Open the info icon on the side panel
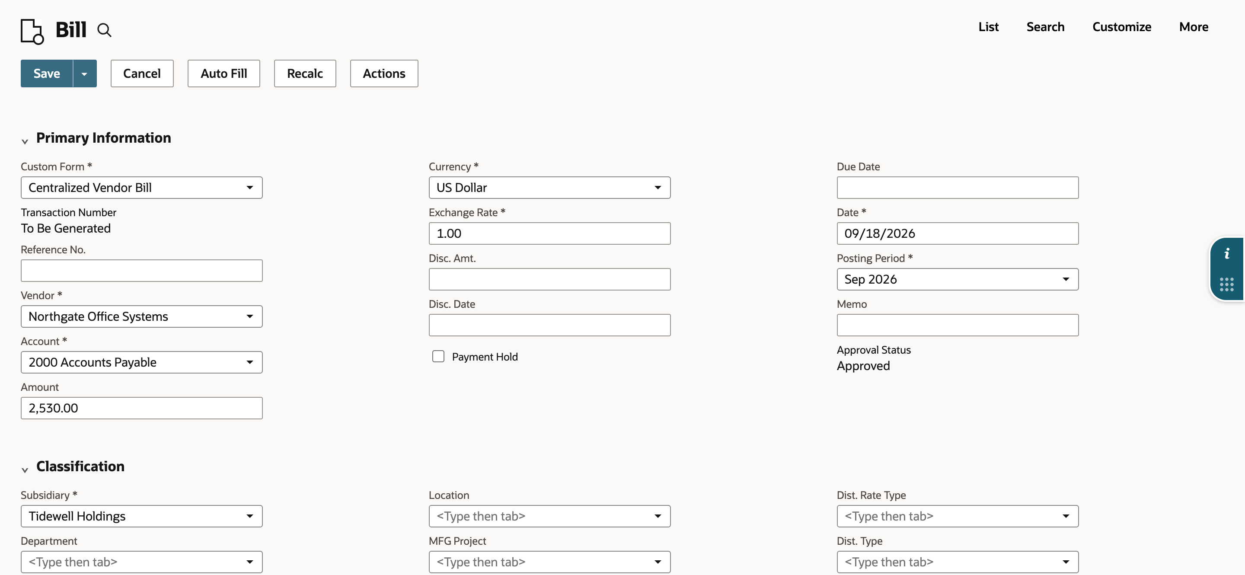Image resolution: width=1245 pixels, height=575 pixels. coord(1227,254)
